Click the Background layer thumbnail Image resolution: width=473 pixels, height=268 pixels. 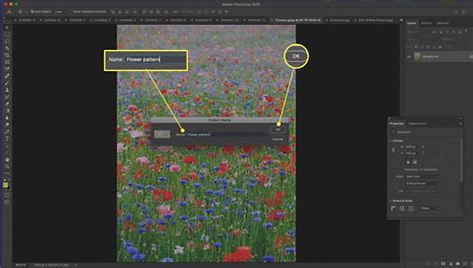[x=417, y=57]
